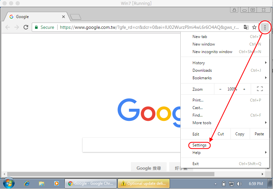Click the horizontal scrollbar thumb

click(111, 174)
